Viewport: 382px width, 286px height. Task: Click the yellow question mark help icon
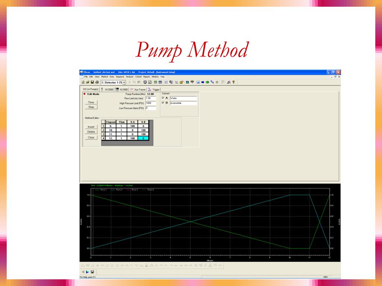233,82
